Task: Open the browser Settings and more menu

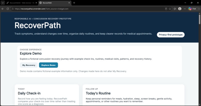Action: (x=185, y=9)
